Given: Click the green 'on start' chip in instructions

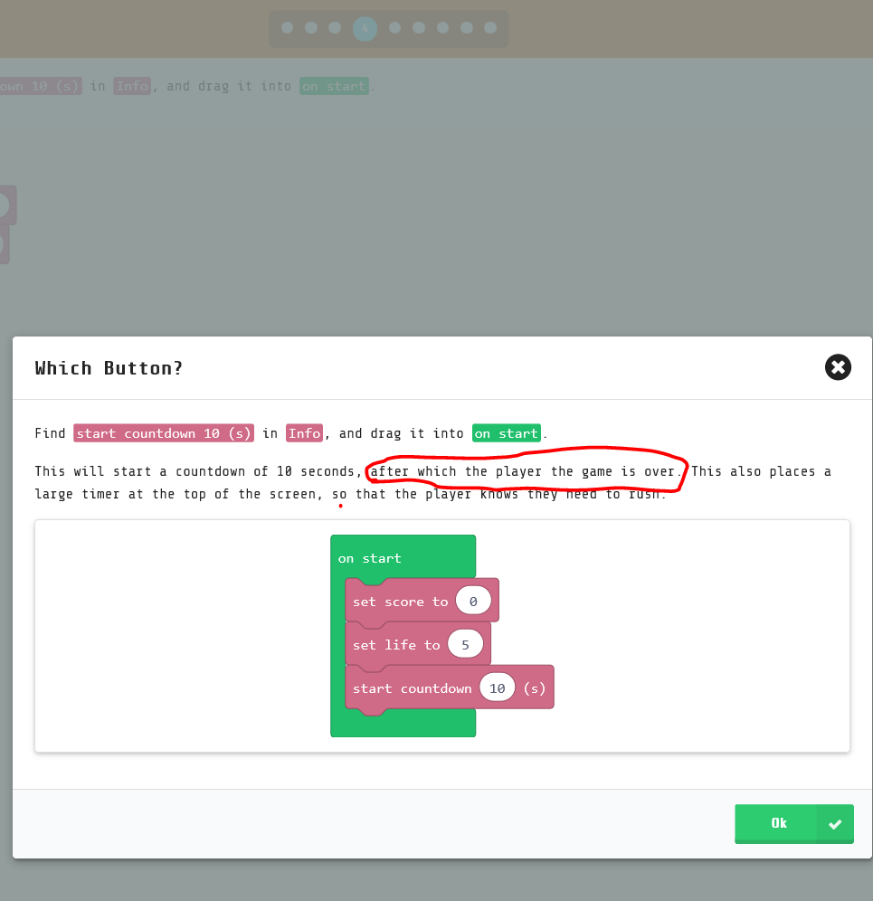Looking at the screenshot, I should coord(506,432).
